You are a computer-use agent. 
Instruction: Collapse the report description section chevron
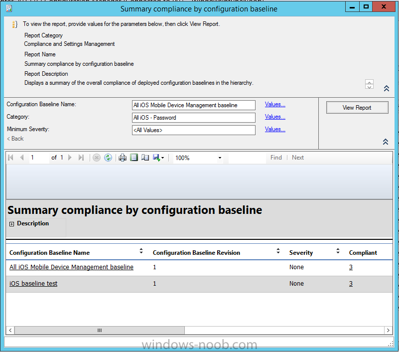[386, 88]
